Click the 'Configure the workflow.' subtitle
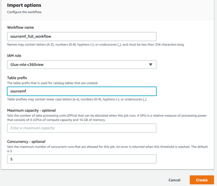 24,12
